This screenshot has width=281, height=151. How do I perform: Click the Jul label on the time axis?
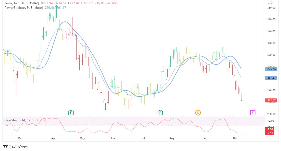point(143,138)
